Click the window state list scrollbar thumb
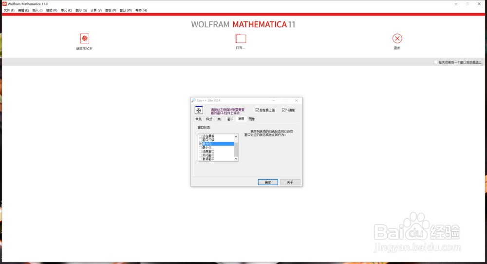The height and width of the screenshot is (264, 487). (x=236, y=150)
